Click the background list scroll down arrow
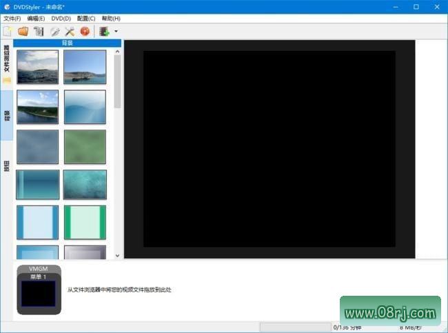 (x=117, y=256)
